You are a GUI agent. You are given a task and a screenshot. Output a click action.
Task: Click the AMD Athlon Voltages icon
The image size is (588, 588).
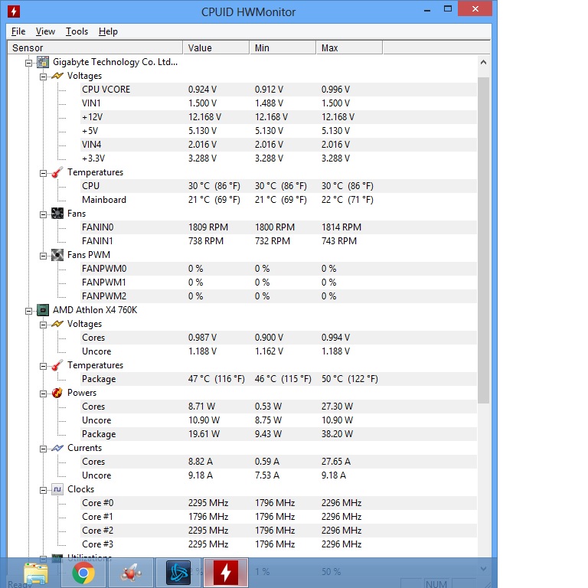(x=57, y=324)
